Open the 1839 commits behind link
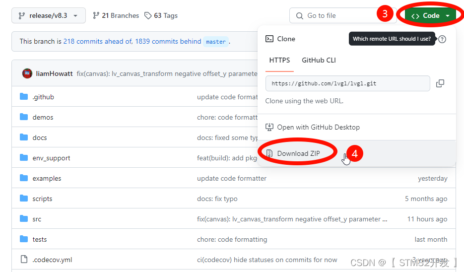Viewport: 464px width, 272px height. [x=168, y=41]
